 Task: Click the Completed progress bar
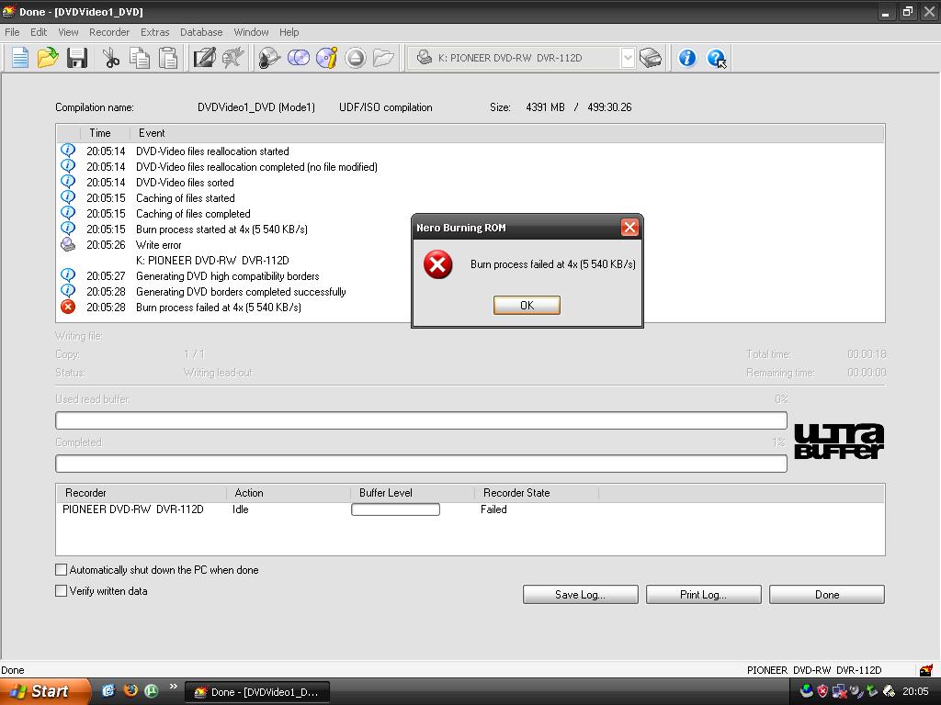click(421, 464)
